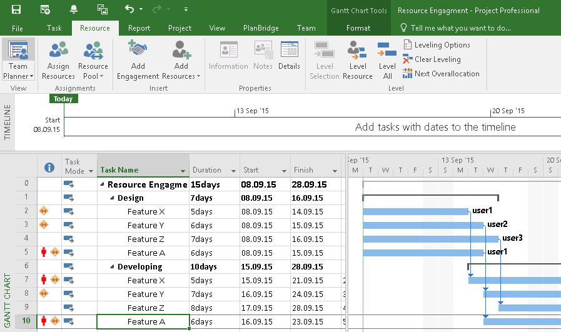Select the Feature A task name cell in row 10
Screen dimensions: 561x332
click(143, 321)
